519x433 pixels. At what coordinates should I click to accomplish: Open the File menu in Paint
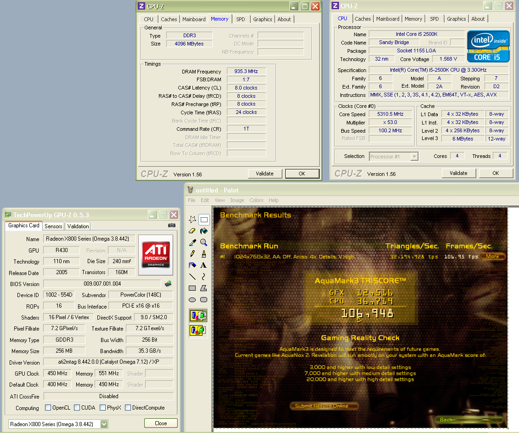(x=192, y=200)
